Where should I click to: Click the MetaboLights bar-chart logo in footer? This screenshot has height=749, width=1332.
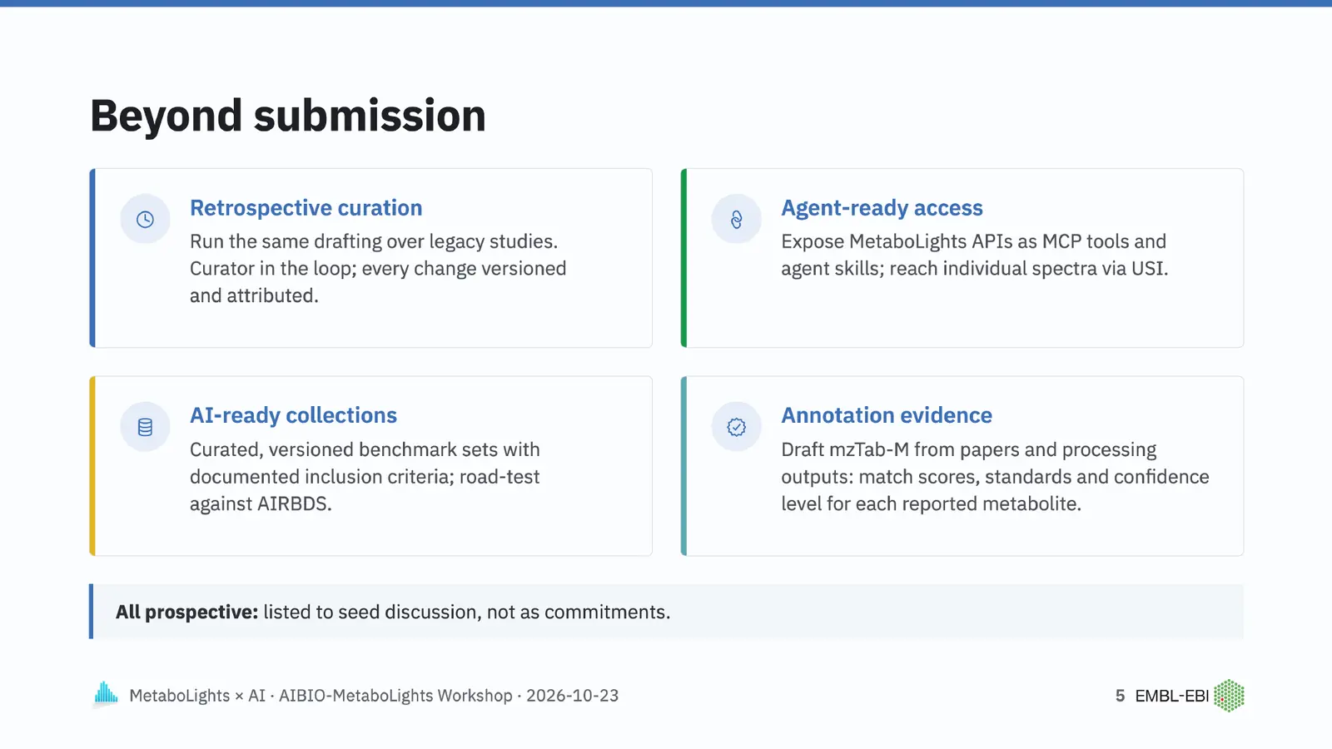[x=106, y=694]
